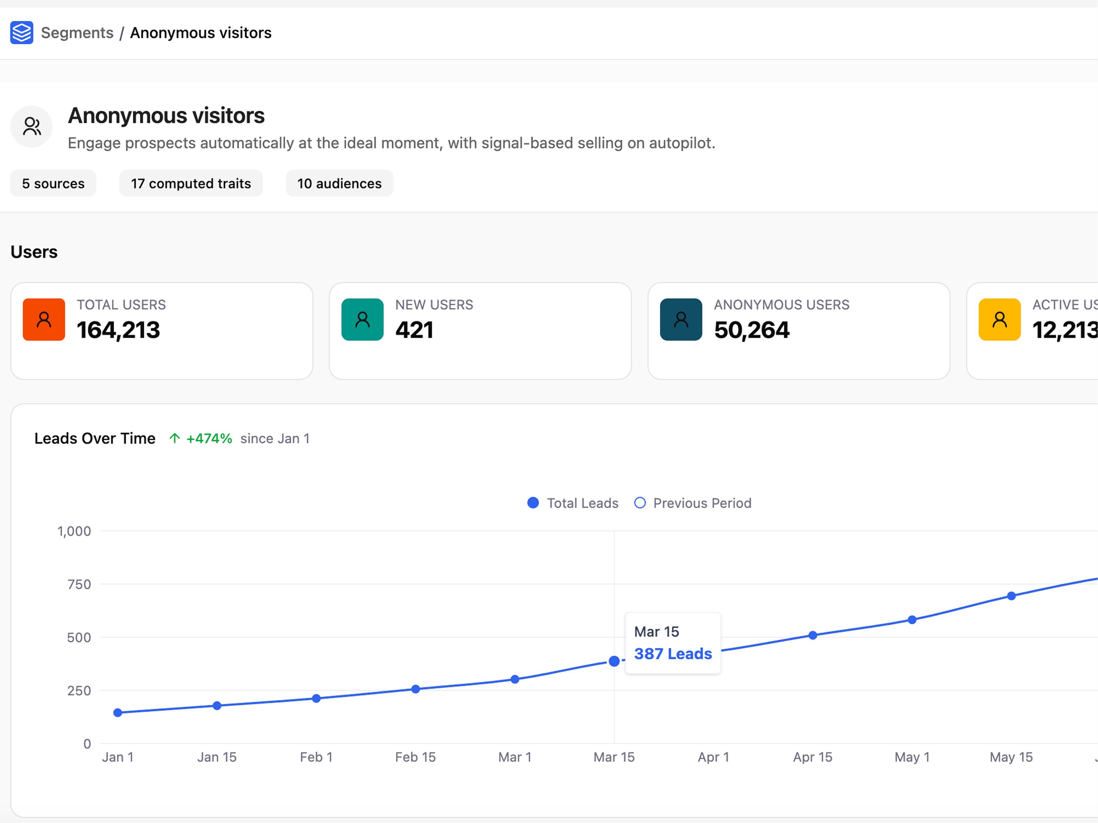
Task: Click the green upward trend arrow
Action: [x=175, y=438]
